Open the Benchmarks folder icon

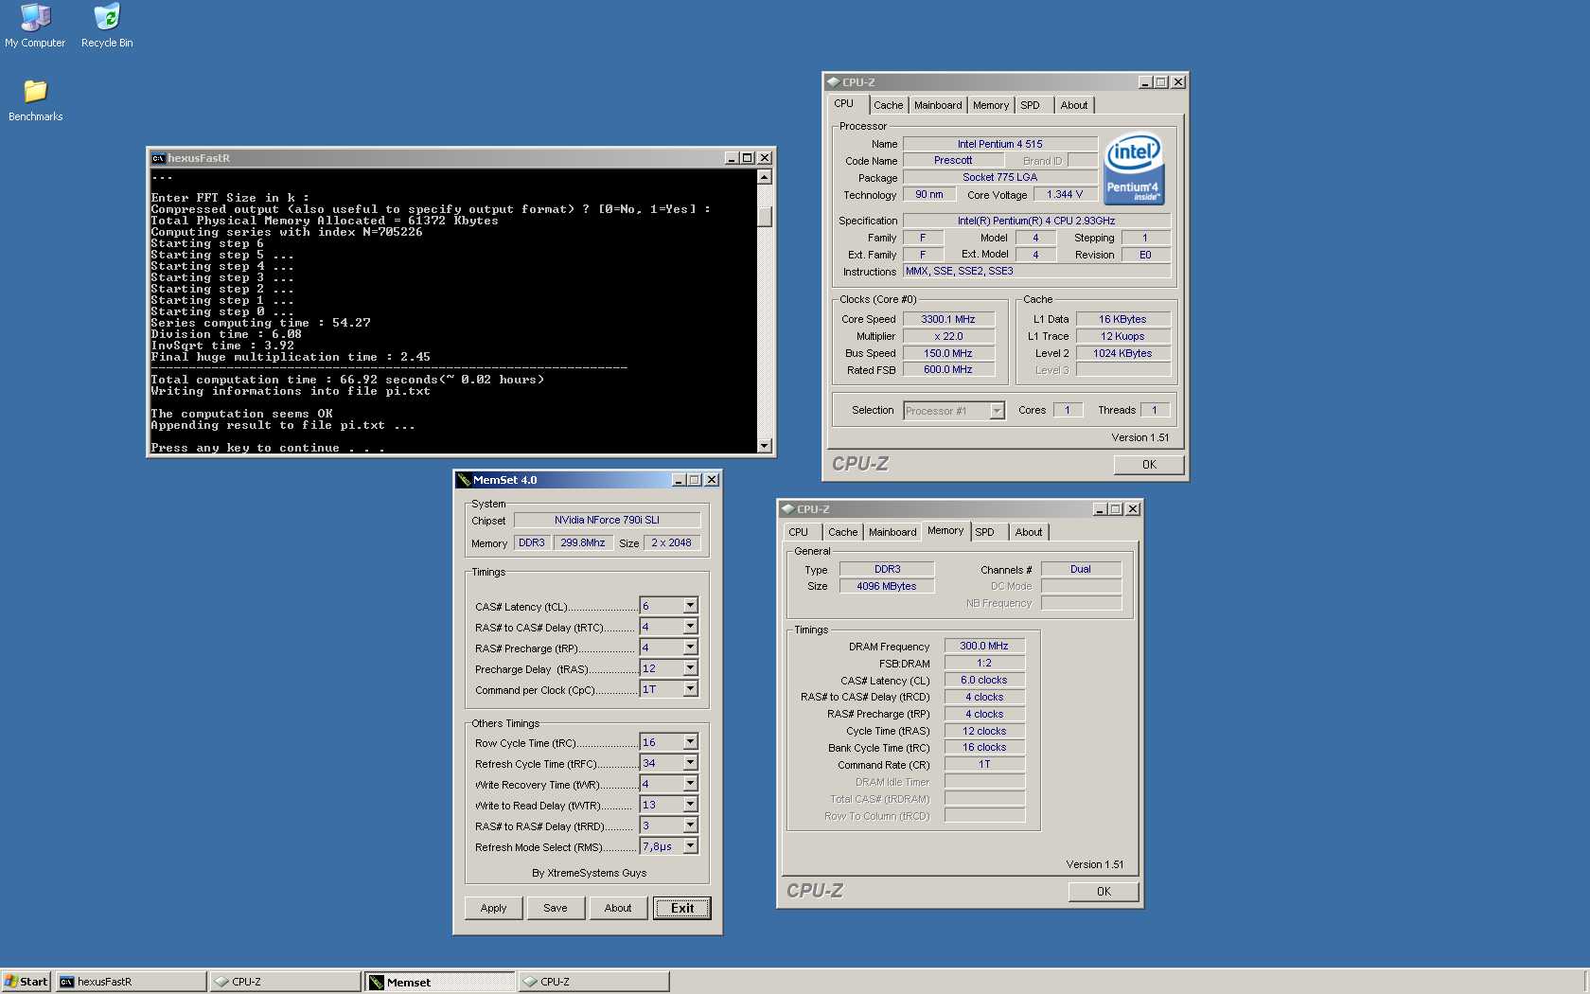pyautogui.click(x=35, y=100)
